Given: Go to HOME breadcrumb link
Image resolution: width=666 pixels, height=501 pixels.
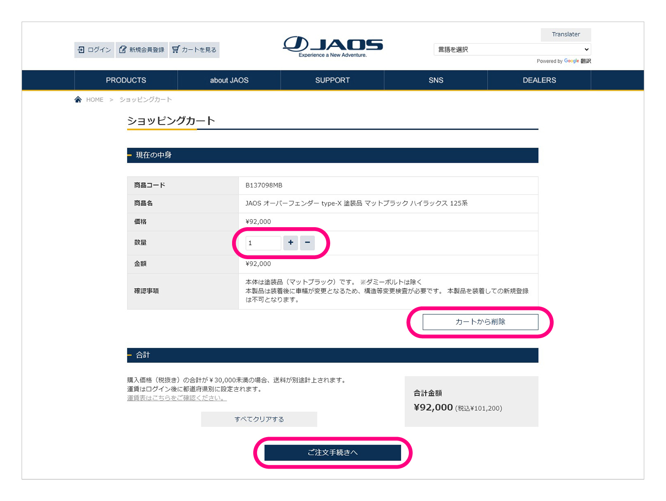Looking at the screenshot, I should pos(95,100).
